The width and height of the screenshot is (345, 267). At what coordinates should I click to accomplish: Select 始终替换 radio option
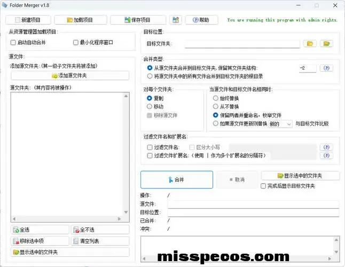coord(216,98)
